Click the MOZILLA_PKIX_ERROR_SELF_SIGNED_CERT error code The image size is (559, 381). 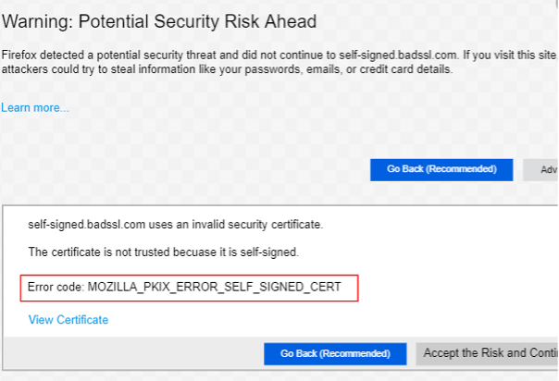pos(214,288)
